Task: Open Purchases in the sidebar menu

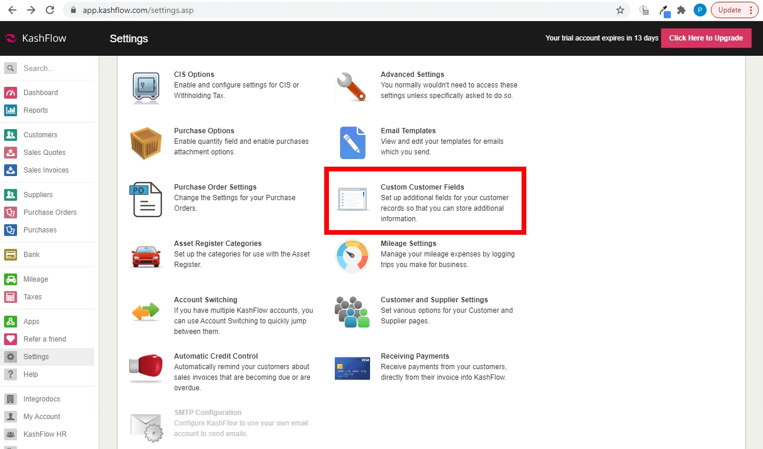Action: pyautogui.click(x=40, y=230)
